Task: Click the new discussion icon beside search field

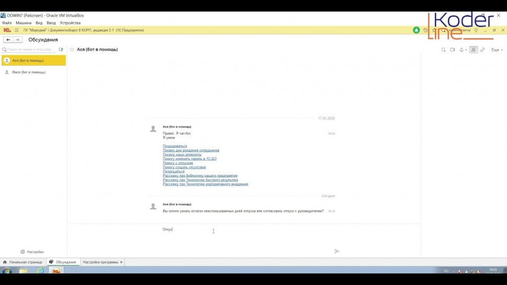Action: tap(61, 50)
